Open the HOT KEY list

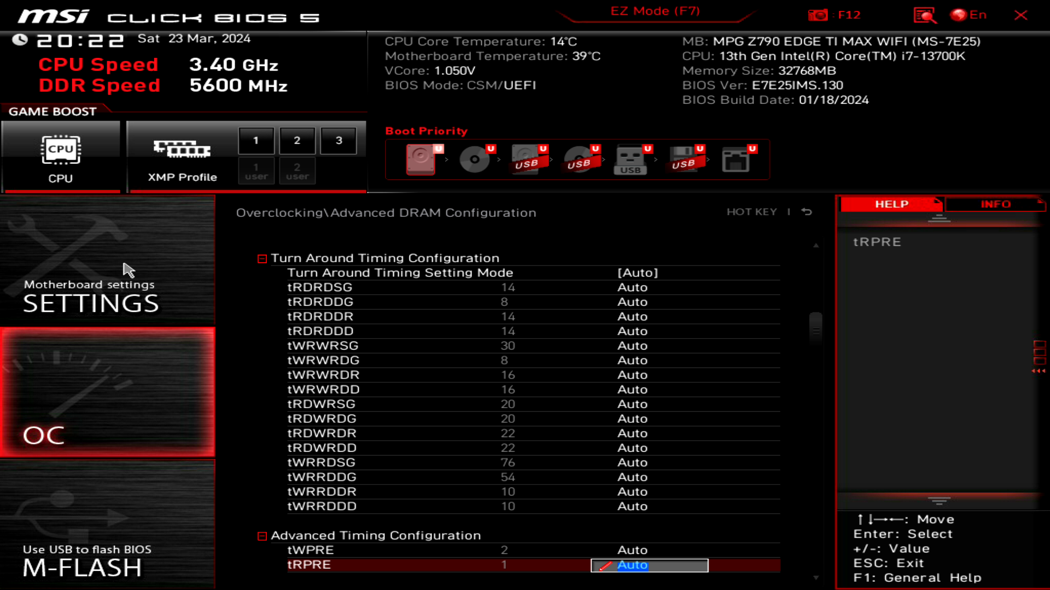[x=751, y=212]
